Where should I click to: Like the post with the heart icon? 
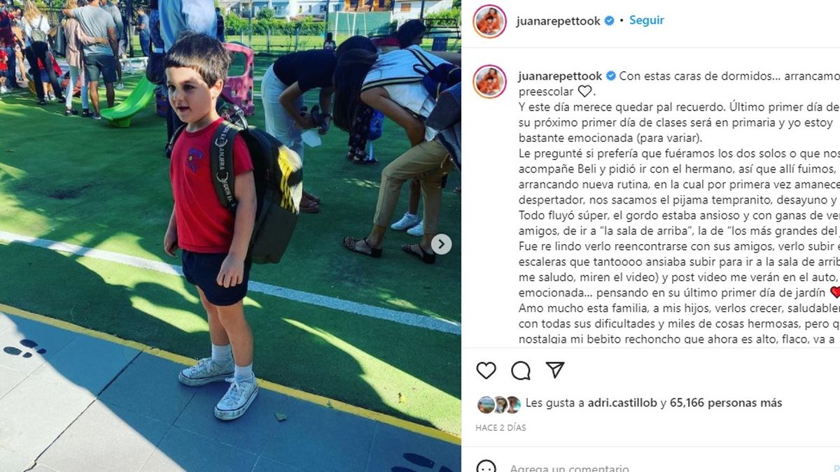486,371
